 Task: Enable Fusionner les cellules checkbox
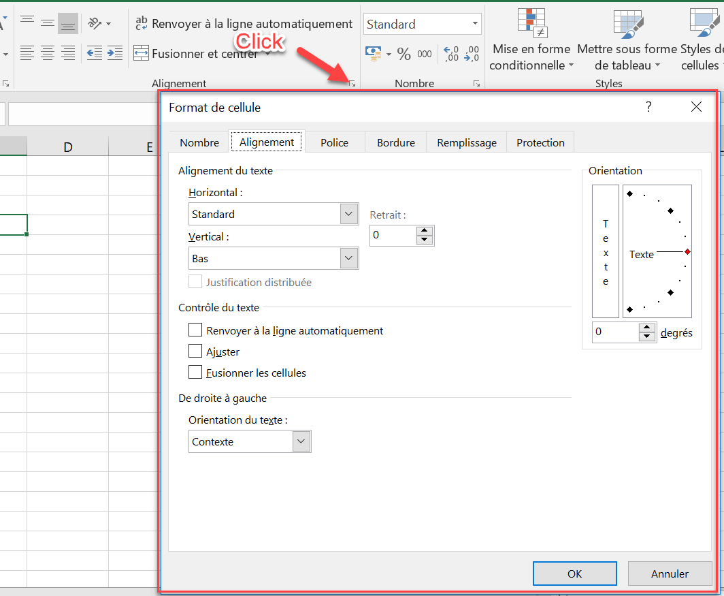pyautogui.click(x=195, y=372)
